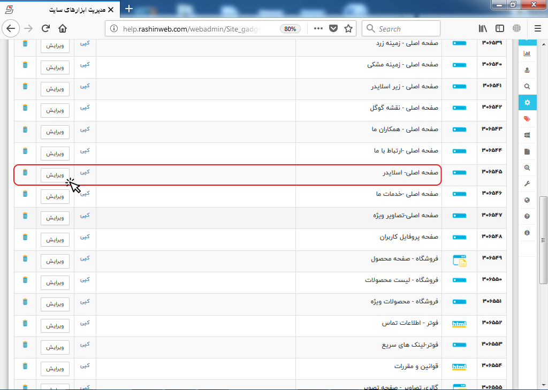Click ویرایش for صفحه اصلی - زیر اسلایدر
Image resolution: width=548 pixels, height=390 pixels.
point(55,89)
